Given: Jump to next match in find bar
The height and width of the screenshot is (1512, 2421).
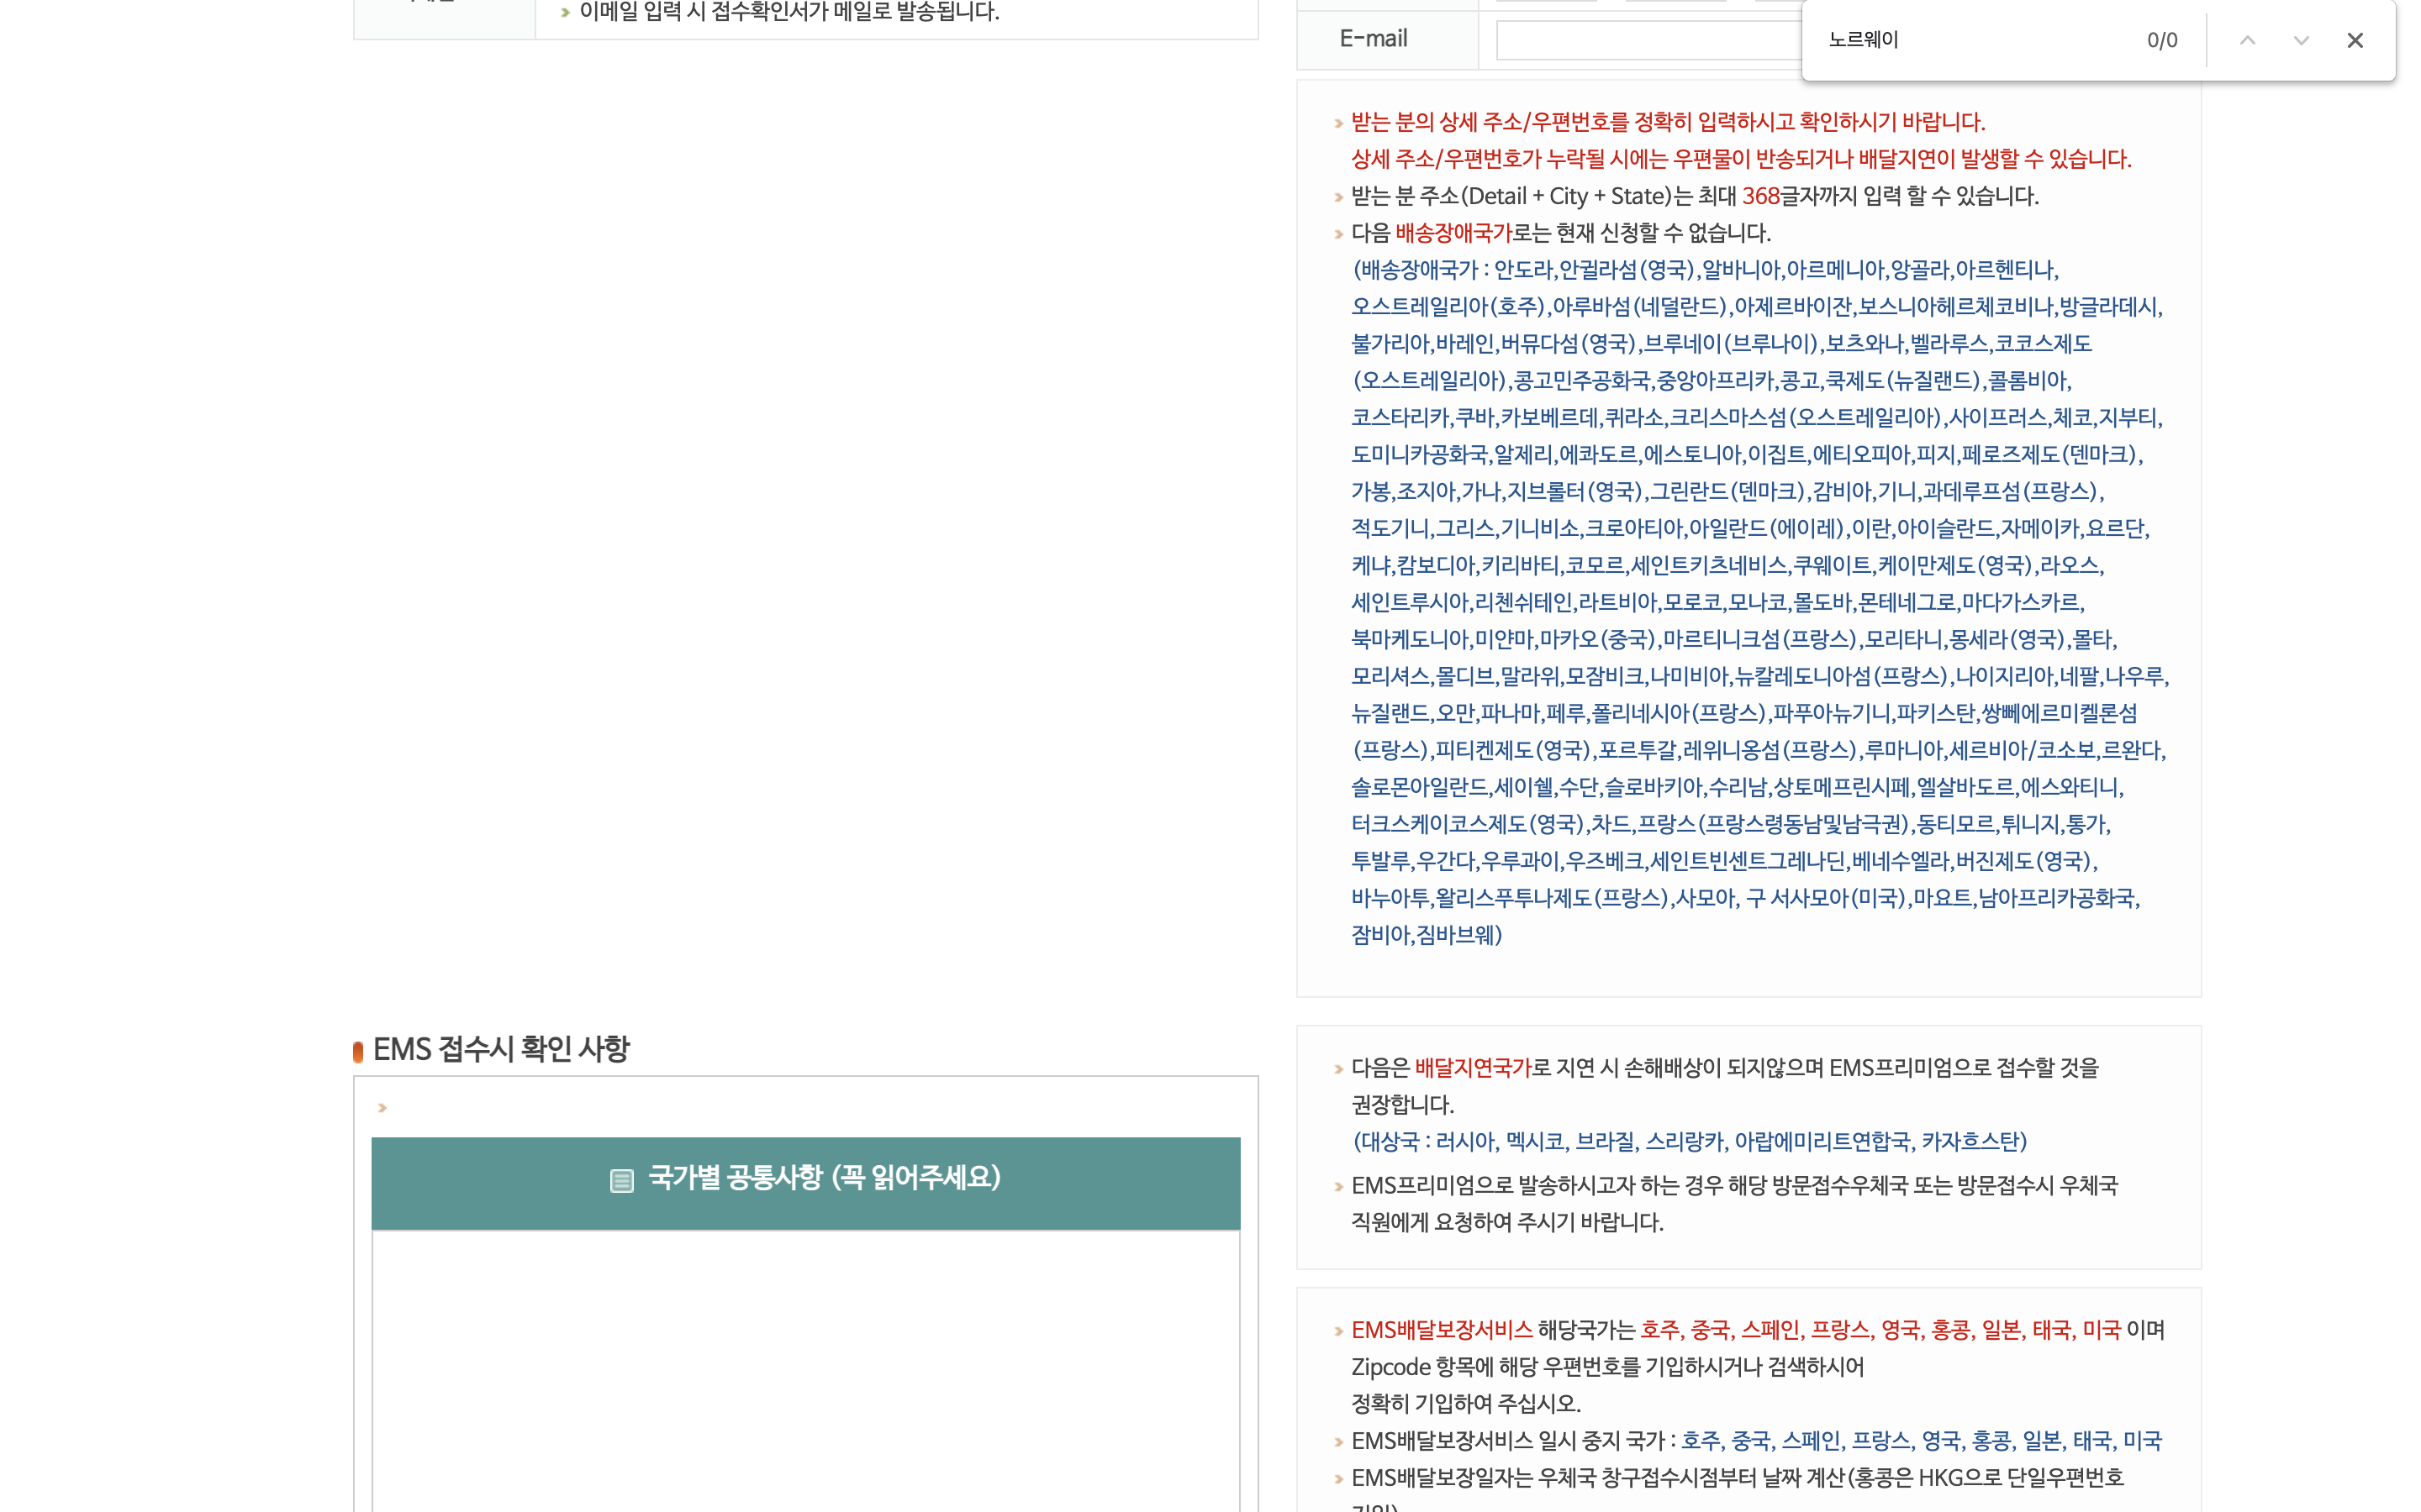Looking at the screenshot, I should tap(2301, 40).
